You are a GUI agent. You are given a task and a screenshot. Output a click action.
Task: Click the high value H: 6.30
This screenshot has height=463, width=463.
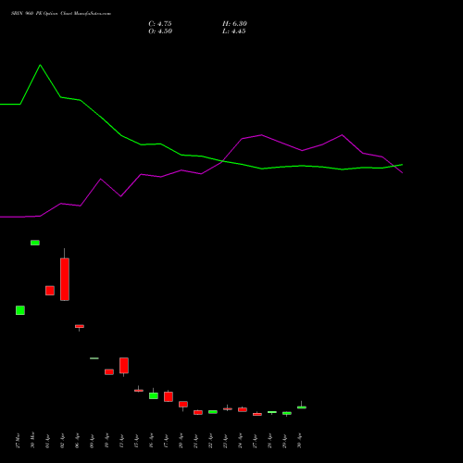pyautogui.click(x=234, y=24)
